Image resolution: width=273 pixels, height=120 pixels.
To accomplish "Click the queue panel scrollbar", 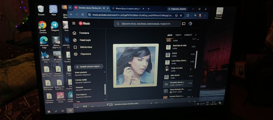I will (x=197, y=60).
